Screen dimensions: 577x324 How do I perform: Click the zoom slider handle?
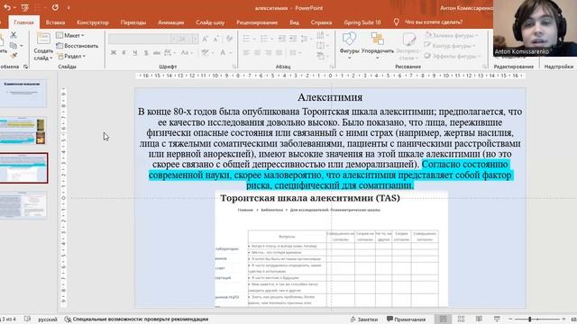pyautogui.click(x=530, y=319)
